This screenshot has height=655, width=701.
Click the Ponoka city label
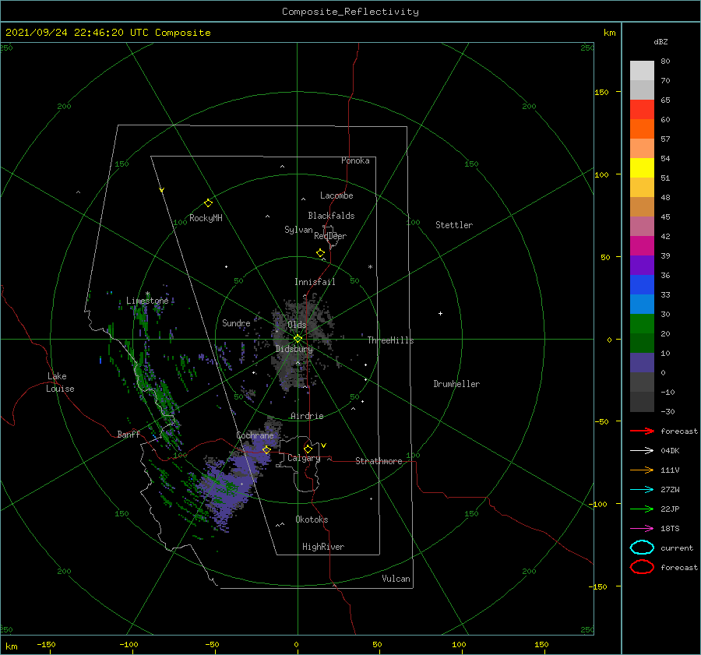coord(355,160)
